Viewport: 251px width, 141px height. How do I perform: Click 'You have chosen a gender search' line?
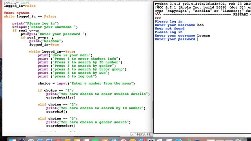(x=88, y=122)
